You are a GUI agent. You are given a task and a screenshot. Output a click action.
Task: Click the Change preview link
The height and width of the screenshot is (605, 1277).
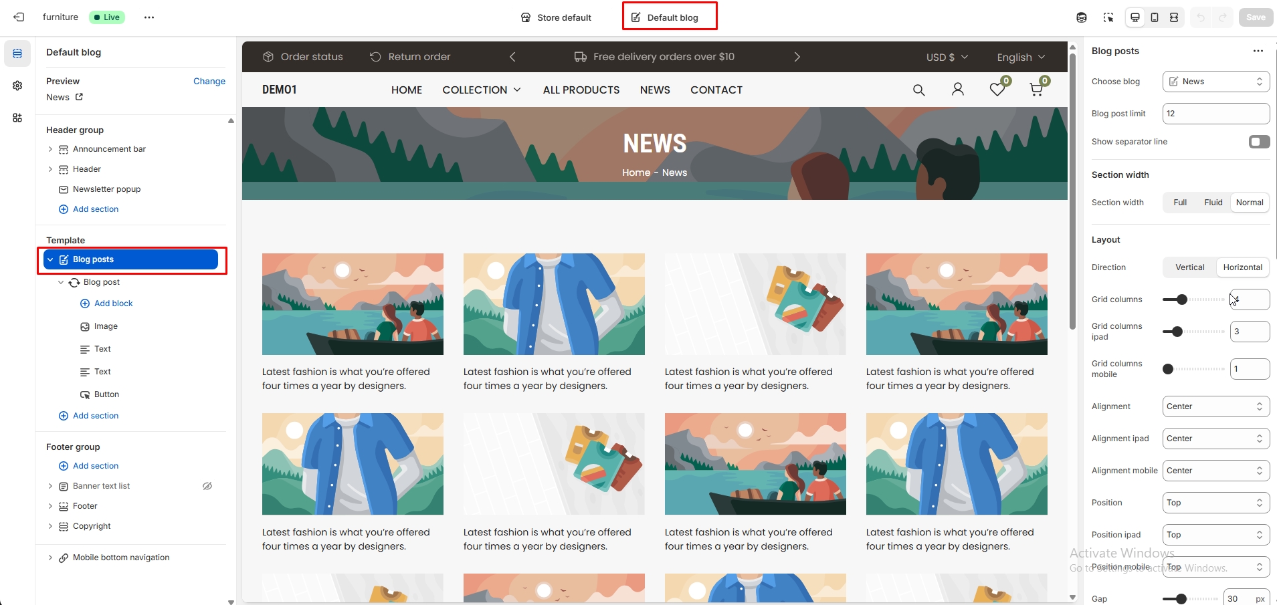(x=209, y=81)
